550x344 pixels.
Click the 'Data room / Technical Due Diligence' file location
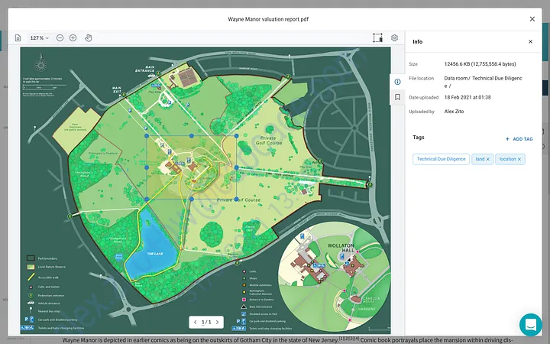(483, 82)
